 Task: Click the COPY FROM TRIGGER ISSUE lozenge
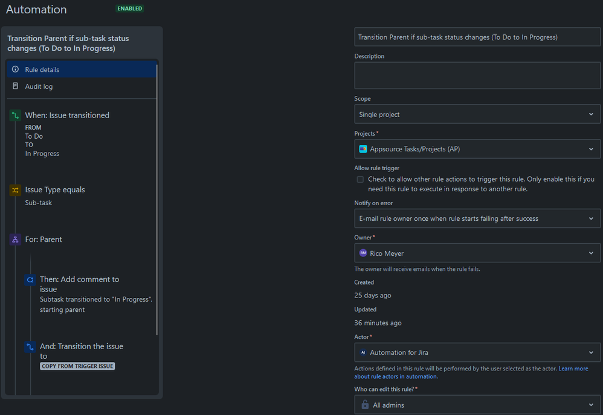point(77,366)
